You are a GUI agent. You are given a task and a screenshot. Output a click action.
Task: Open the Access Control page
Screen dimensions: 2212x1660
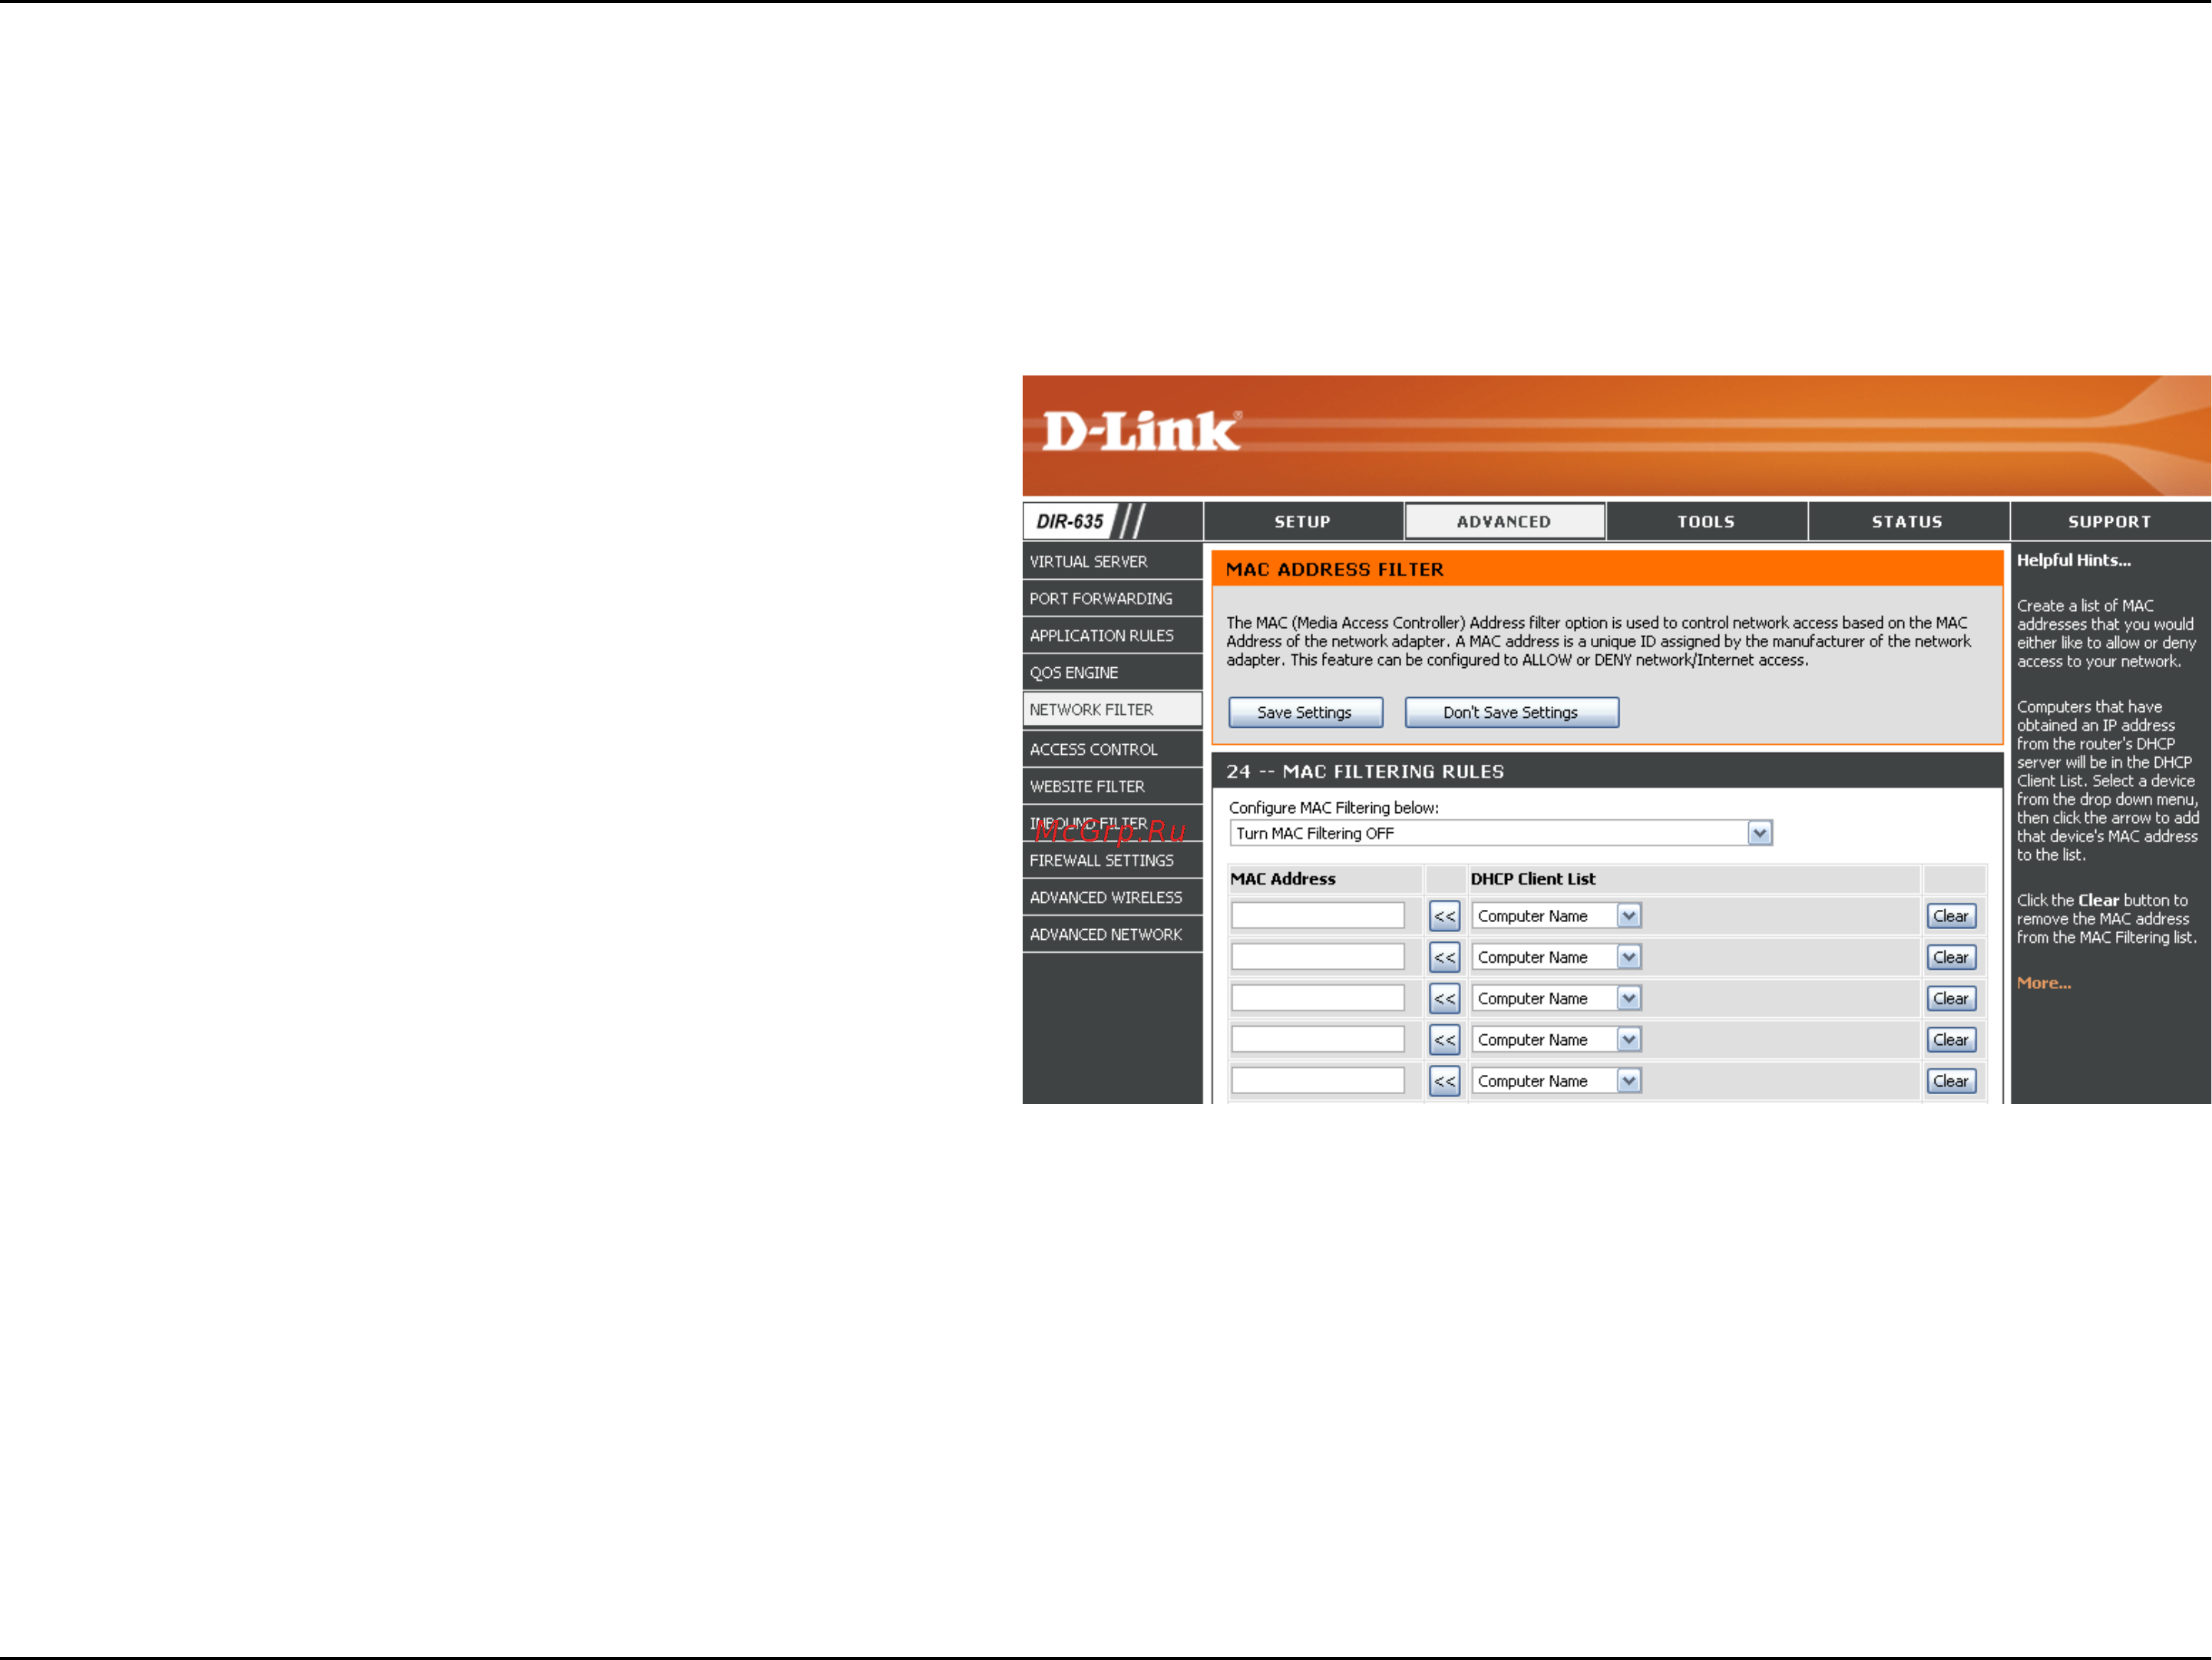pos(1112,750)
